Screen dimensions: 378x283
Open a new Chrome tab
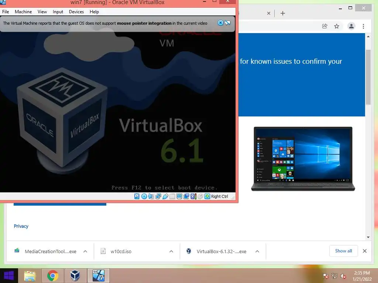283,13
